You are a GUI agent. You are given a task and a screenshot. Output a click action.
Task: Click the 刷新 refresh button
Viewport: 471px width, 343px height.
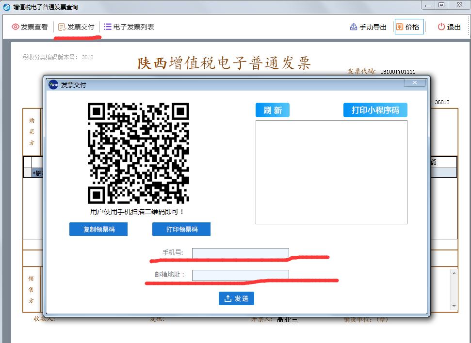tap(272, 109)
